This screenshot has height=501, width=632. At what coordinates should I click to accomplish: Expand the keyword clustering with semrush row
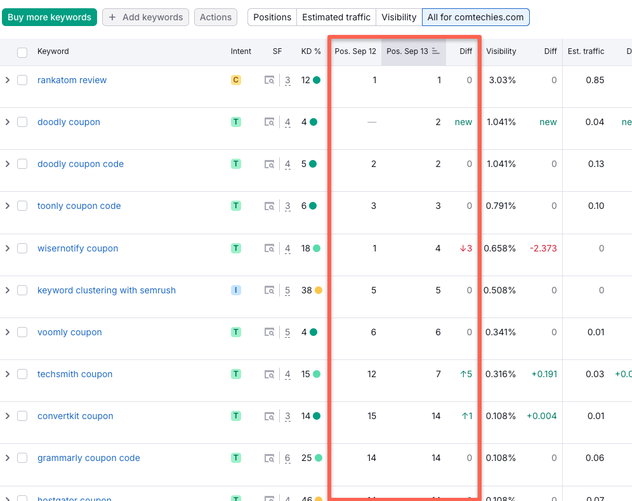[7, 290]
